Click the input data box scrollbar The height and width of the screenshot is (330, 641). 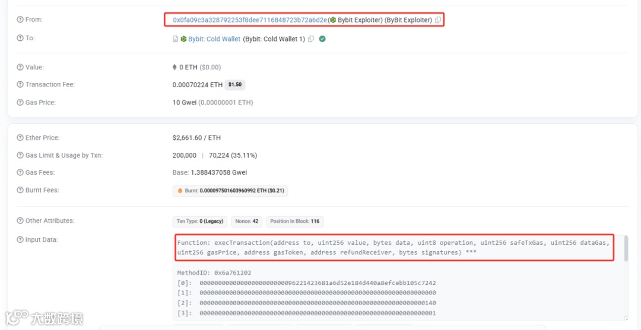click(x=626, y=249)
